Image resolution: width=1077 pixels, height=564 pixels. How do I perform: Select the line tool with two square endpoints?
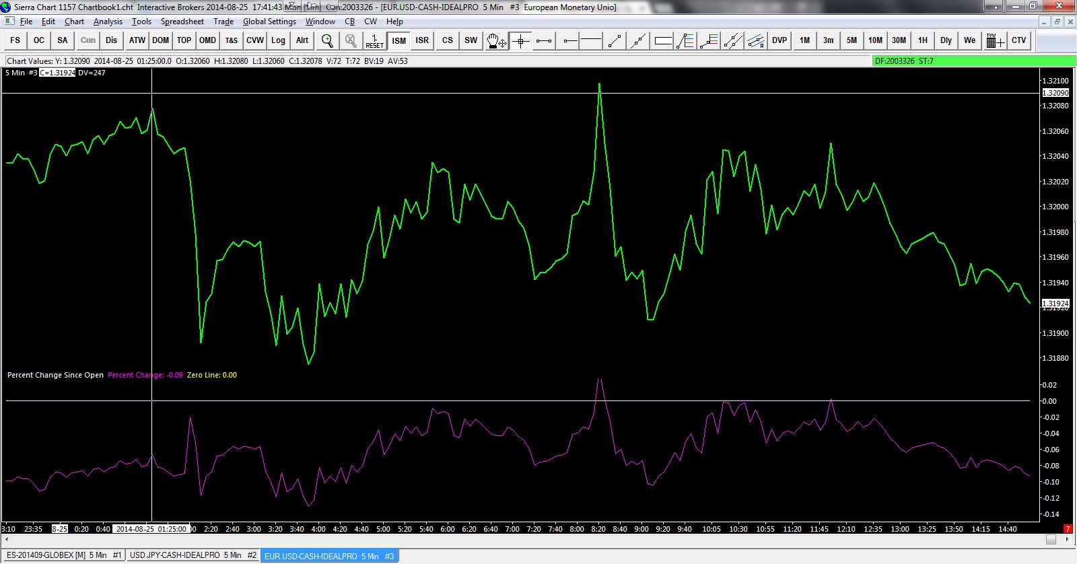(x=544, y=40)
